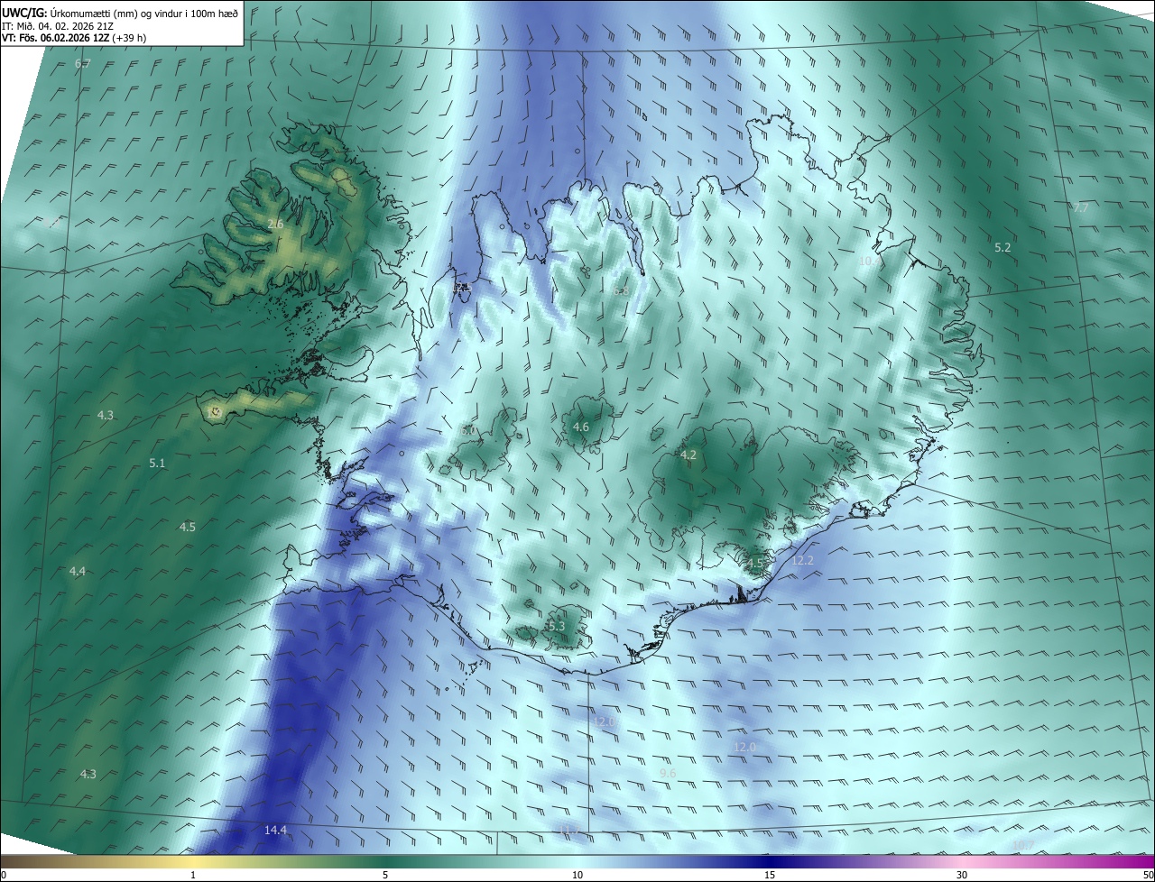The height and width of the screenshot is (882, 1155).
Task: Click the 50 tick on the color scale
Action: point(1148,875)
